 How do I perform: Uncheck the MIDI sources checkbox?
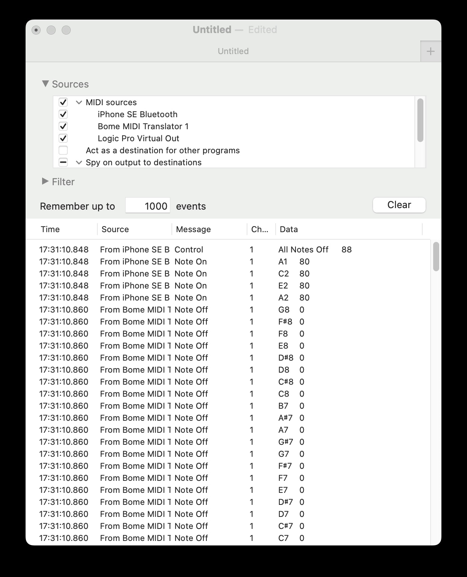[x=63, y=102]
